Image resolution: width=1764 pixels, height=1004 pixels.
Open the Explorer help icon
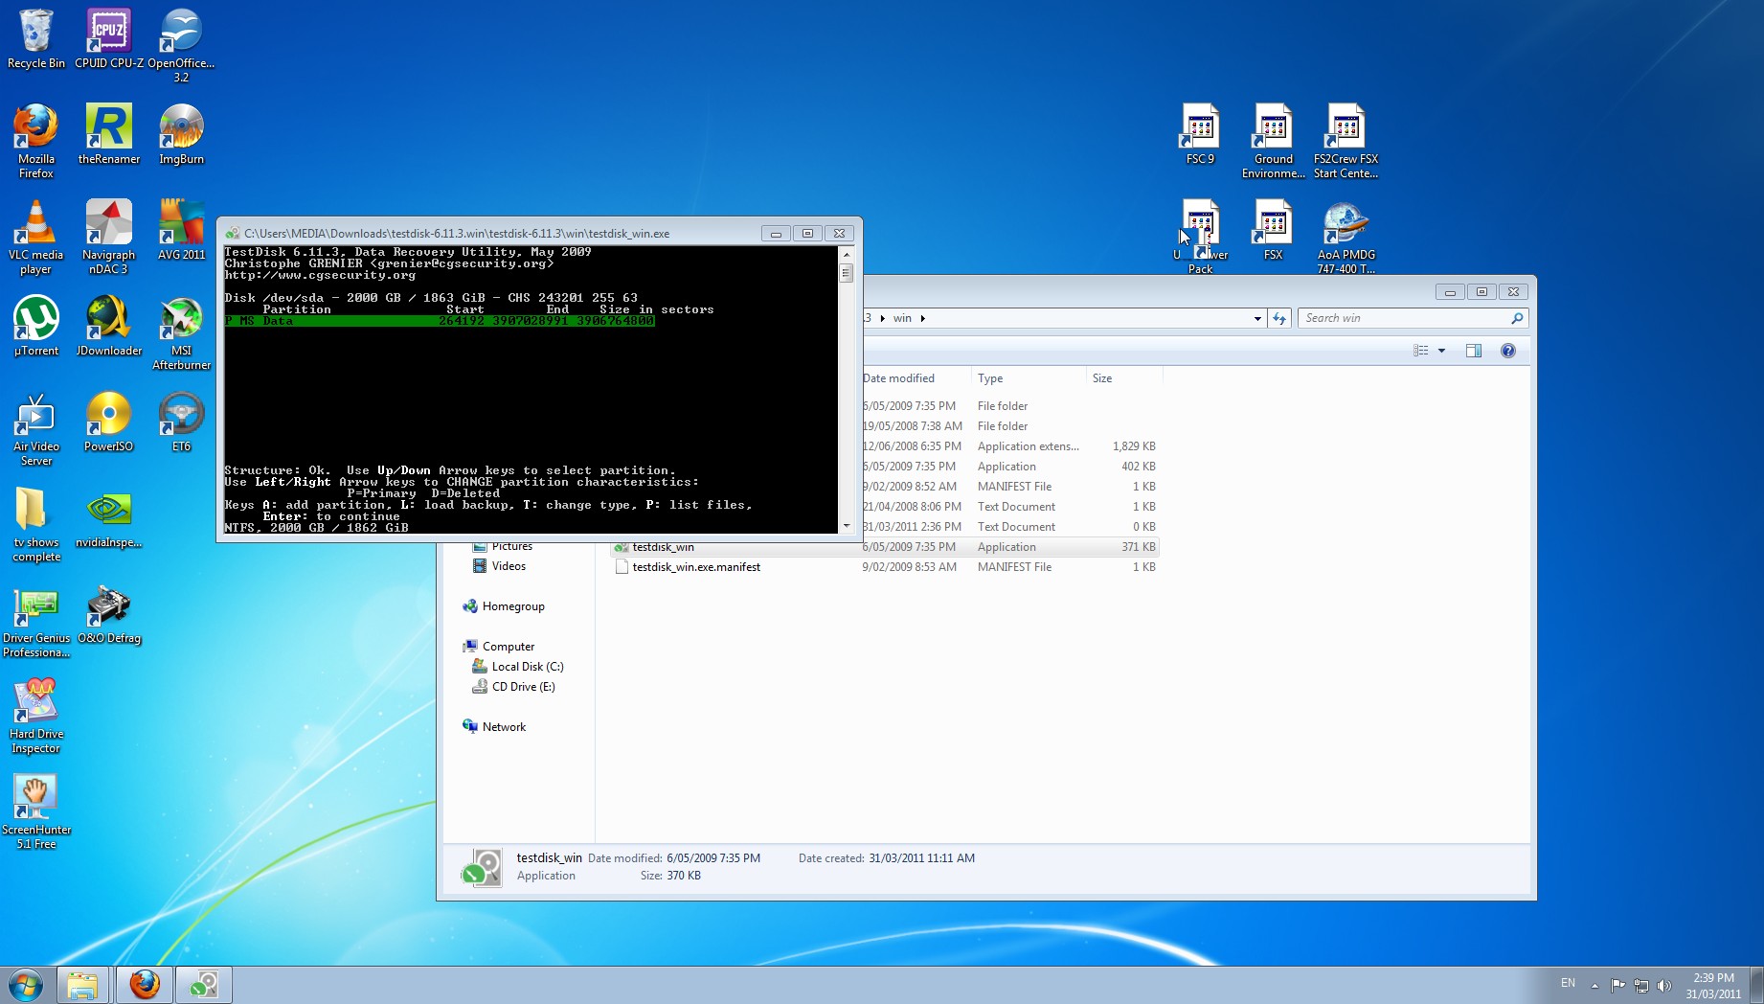click(x=1507, y=351)
